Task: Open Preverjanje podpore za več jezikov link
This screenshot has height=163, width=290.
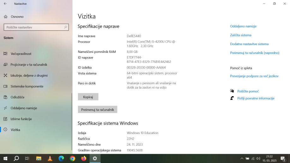Action: pyautogui.click(x=254, y=76)
